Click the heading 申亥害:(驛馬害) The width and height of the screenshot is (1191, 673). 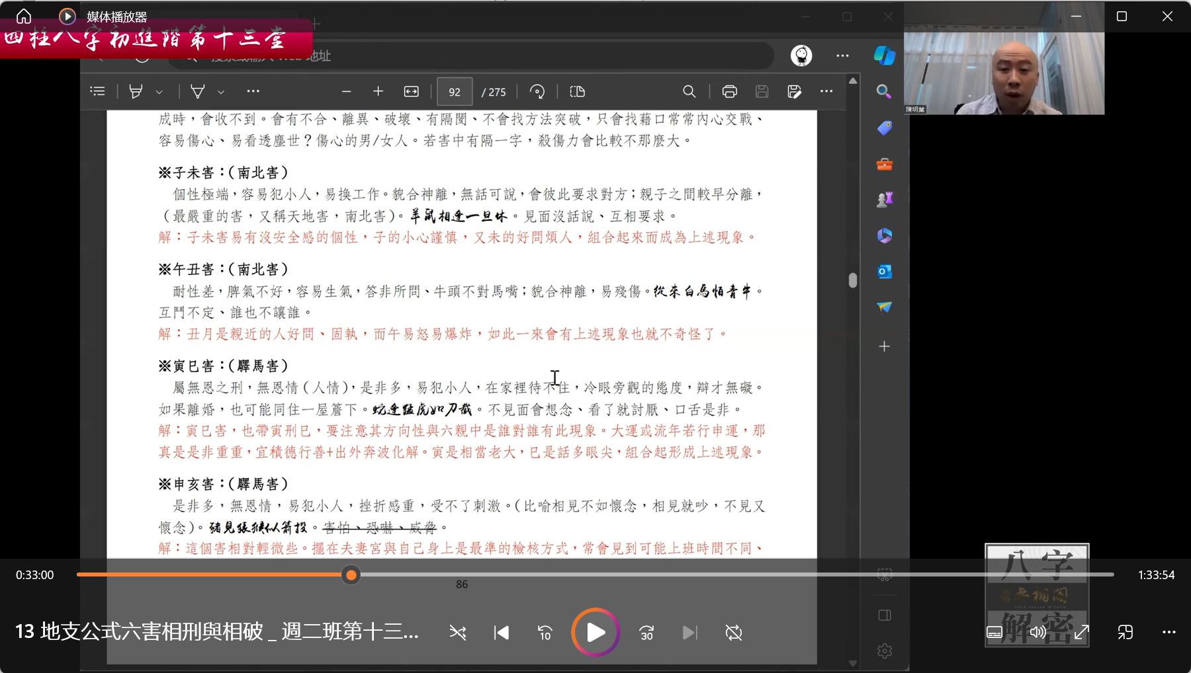(x=224, y=485)
